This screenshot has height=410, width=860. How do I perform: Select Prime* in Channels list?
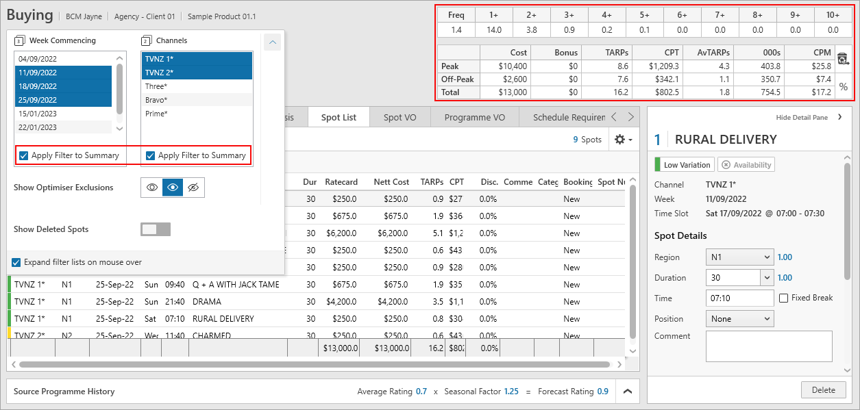(197, 114)
